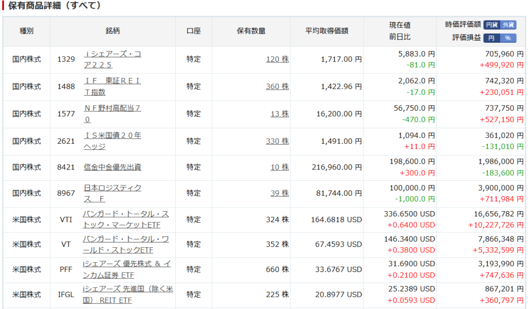Click the 13 株 holding quantity
The height and width of the screenshot is (309, 528).
(x=279, y=114)
